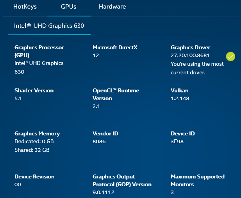The image size is (241, 198).
Task: Click the device revision value 00
Action: [x=18, y=185]
